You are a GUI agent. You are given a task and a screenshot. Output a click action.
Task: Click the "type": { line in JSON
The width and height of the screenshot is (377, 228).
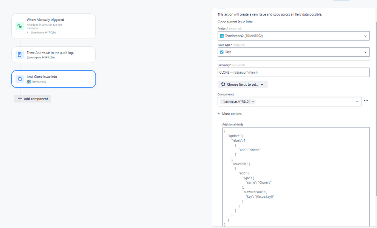[248, 178]
